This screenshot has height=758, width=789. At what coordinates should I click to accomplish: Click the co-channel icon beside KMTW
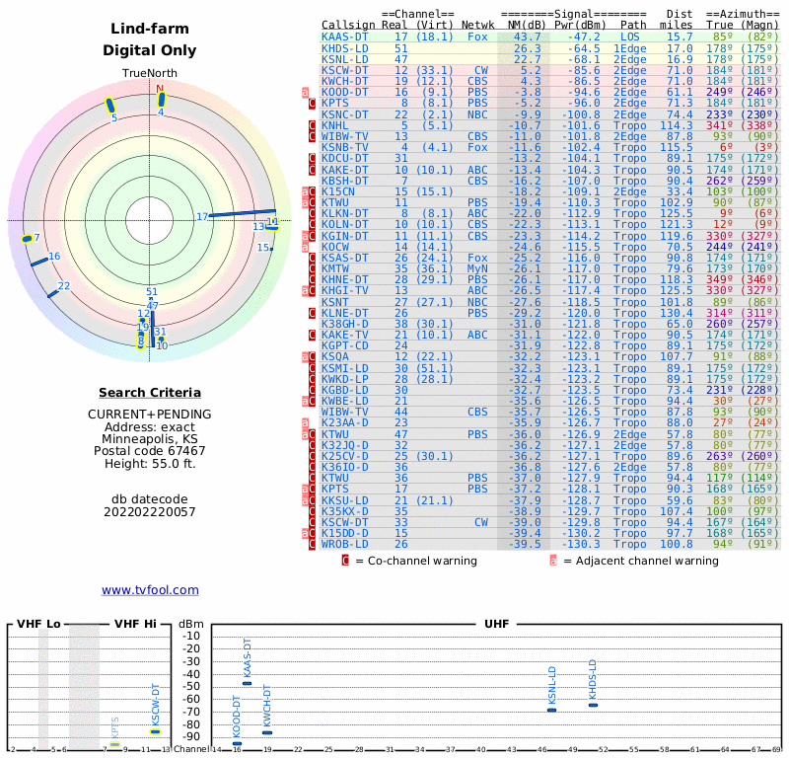click(312, 268)
